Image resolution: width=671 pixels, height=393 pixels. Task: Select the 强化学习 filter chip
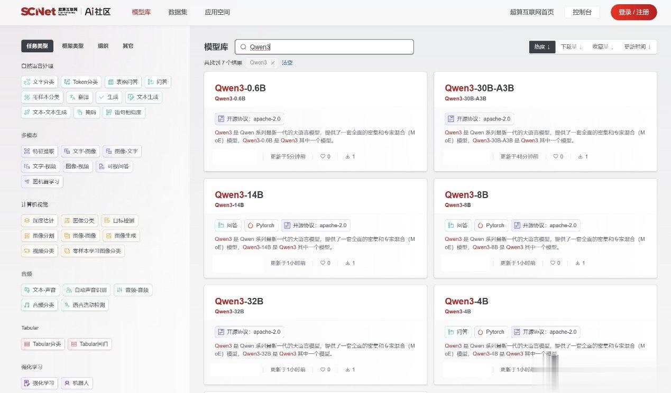pyautogui.click(x=39, y=383)
